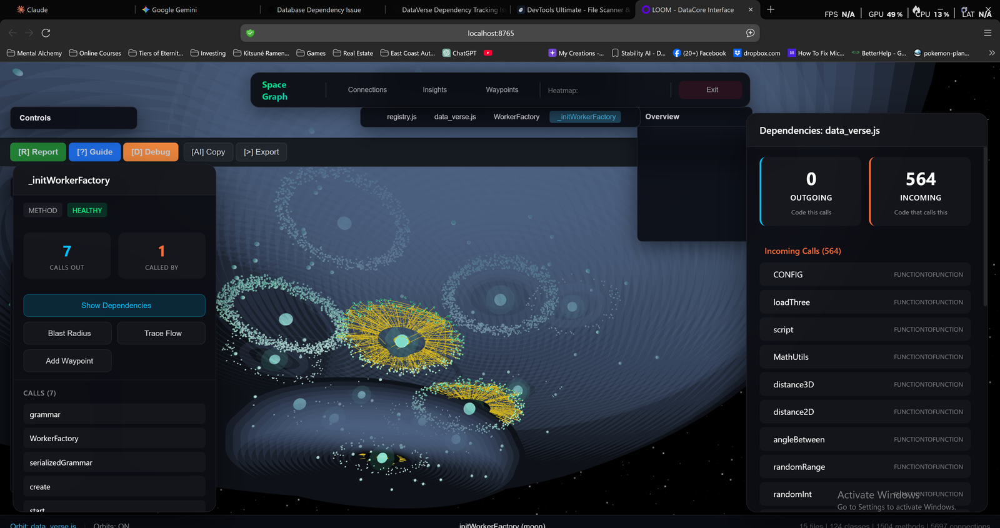Open the Connections menu item
The width and height of the screenshot is (1000, 528).
pyautogui.click(x=367, y=90)
